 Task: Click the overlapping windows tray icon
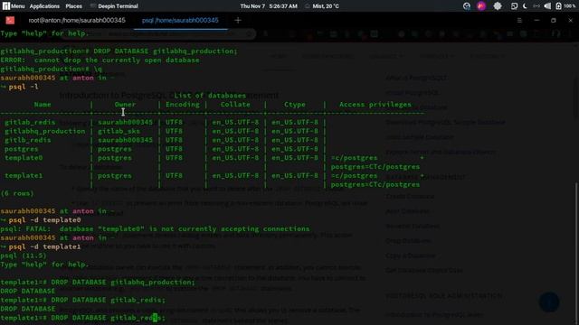point(514,6)
